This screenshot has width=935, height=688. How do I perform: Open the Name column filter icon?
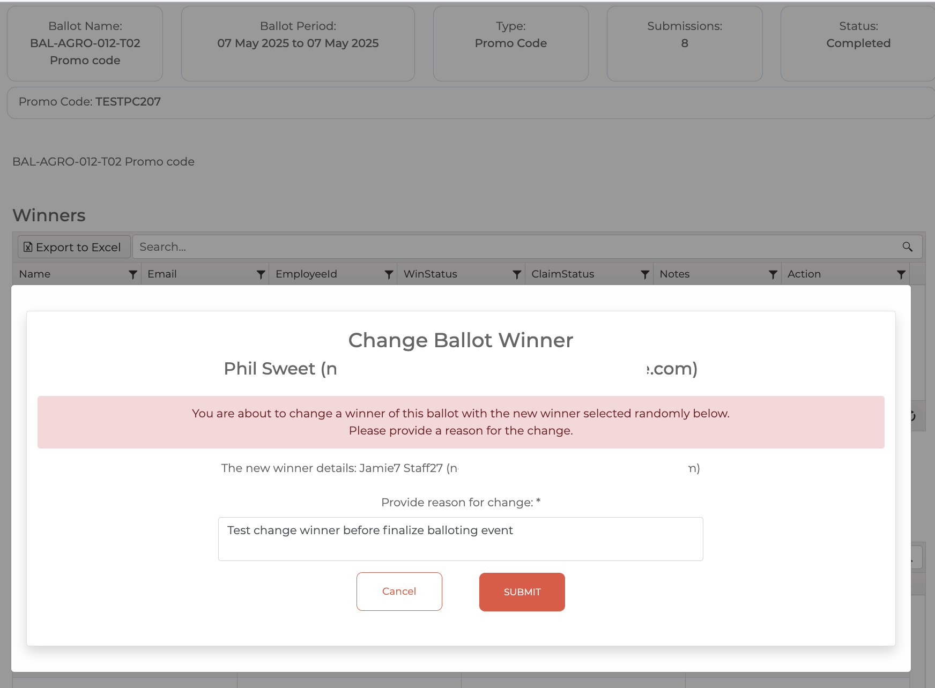click(x=132, y=274)
